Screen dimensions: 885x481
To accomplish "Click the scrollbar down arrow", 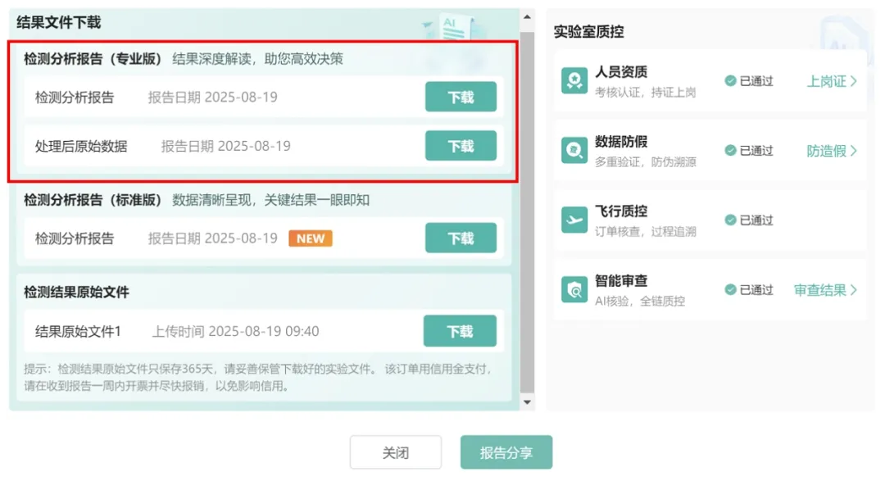I will point(527,402).
